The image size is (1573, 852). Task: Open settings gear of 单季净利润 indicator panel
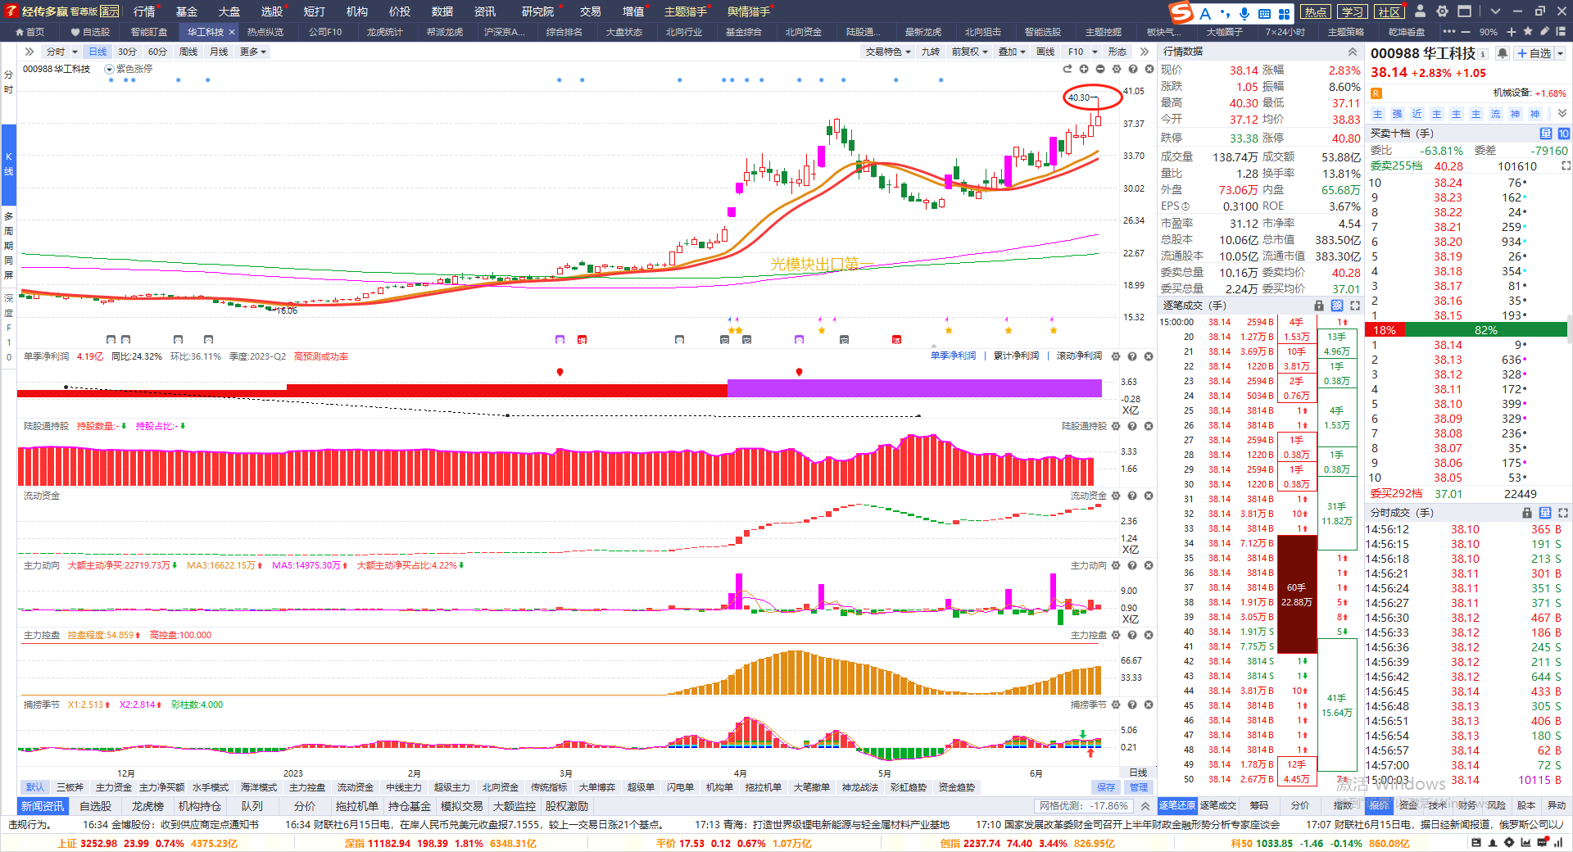[x=1116, y=356]
